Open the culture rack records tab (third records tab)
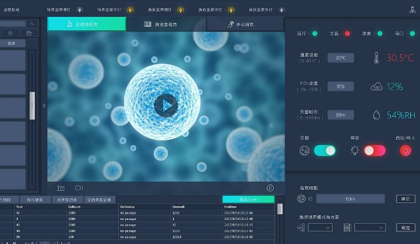 click(x=67, y=200)
